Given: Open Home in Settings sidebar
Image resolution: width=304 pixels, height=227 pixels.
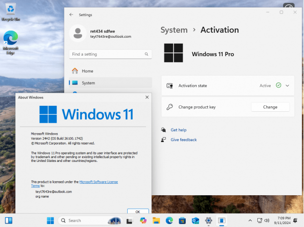Looking at the screenshot, I should [110, 71].
